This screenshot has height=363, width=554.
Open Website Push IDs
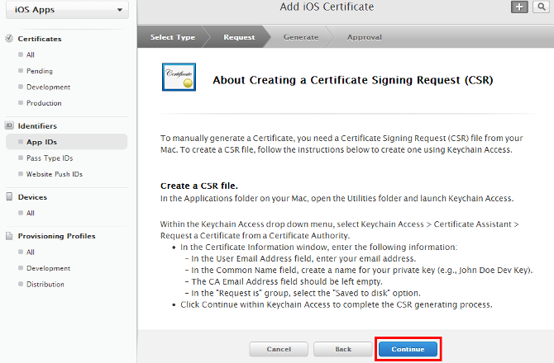(x=55, y=174)
